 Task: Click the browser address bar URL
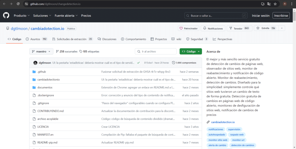click(55, 4)
